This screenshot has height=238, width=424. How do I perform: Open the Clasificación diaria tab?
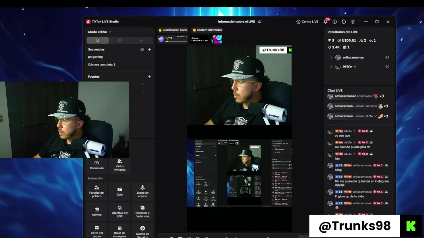tap(173, 30)
